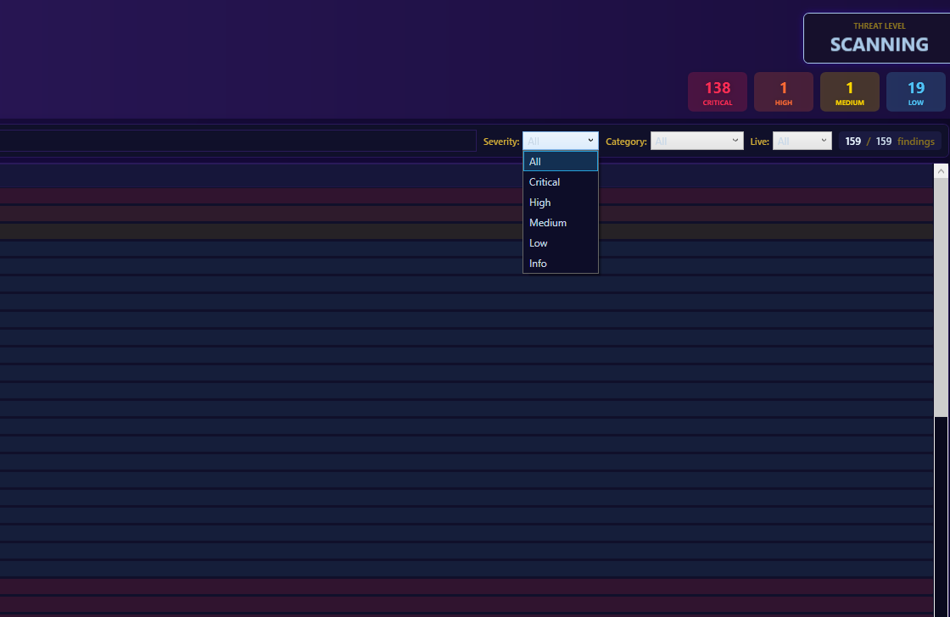Click the scrollbar up arrow
950x617 pixels.
tap(941, 171)
